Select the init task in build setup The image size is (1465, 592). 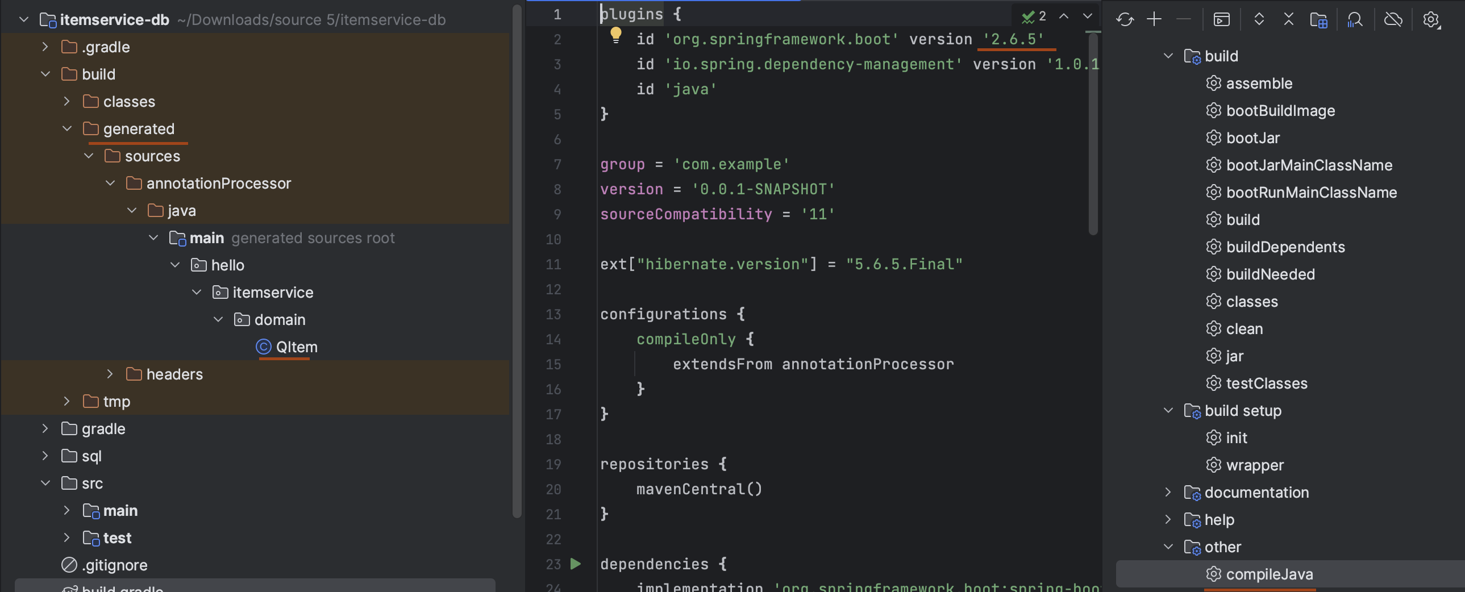tap(1226, 438)
